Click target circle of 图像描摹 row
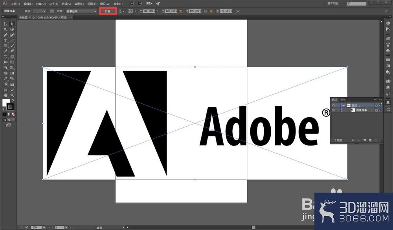 (376, 110)
